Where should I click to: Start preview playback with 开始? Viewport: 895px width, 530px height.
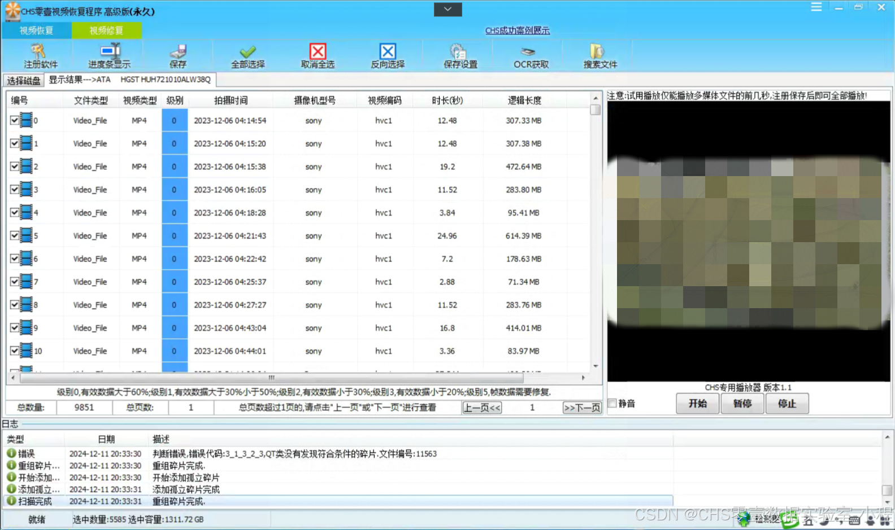697,404
